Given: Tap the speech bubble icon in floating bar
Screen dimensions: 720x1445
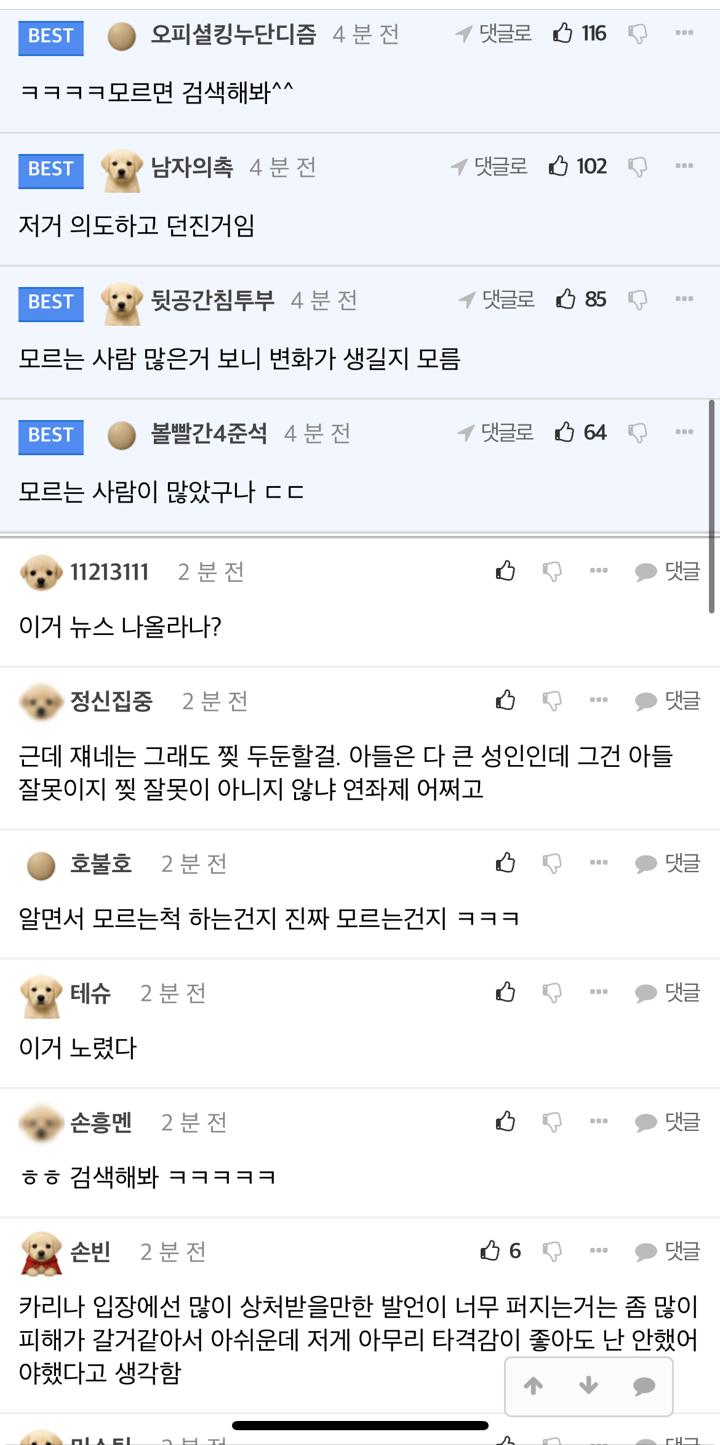Looking at the screenshot, I should coord(644,1386).
